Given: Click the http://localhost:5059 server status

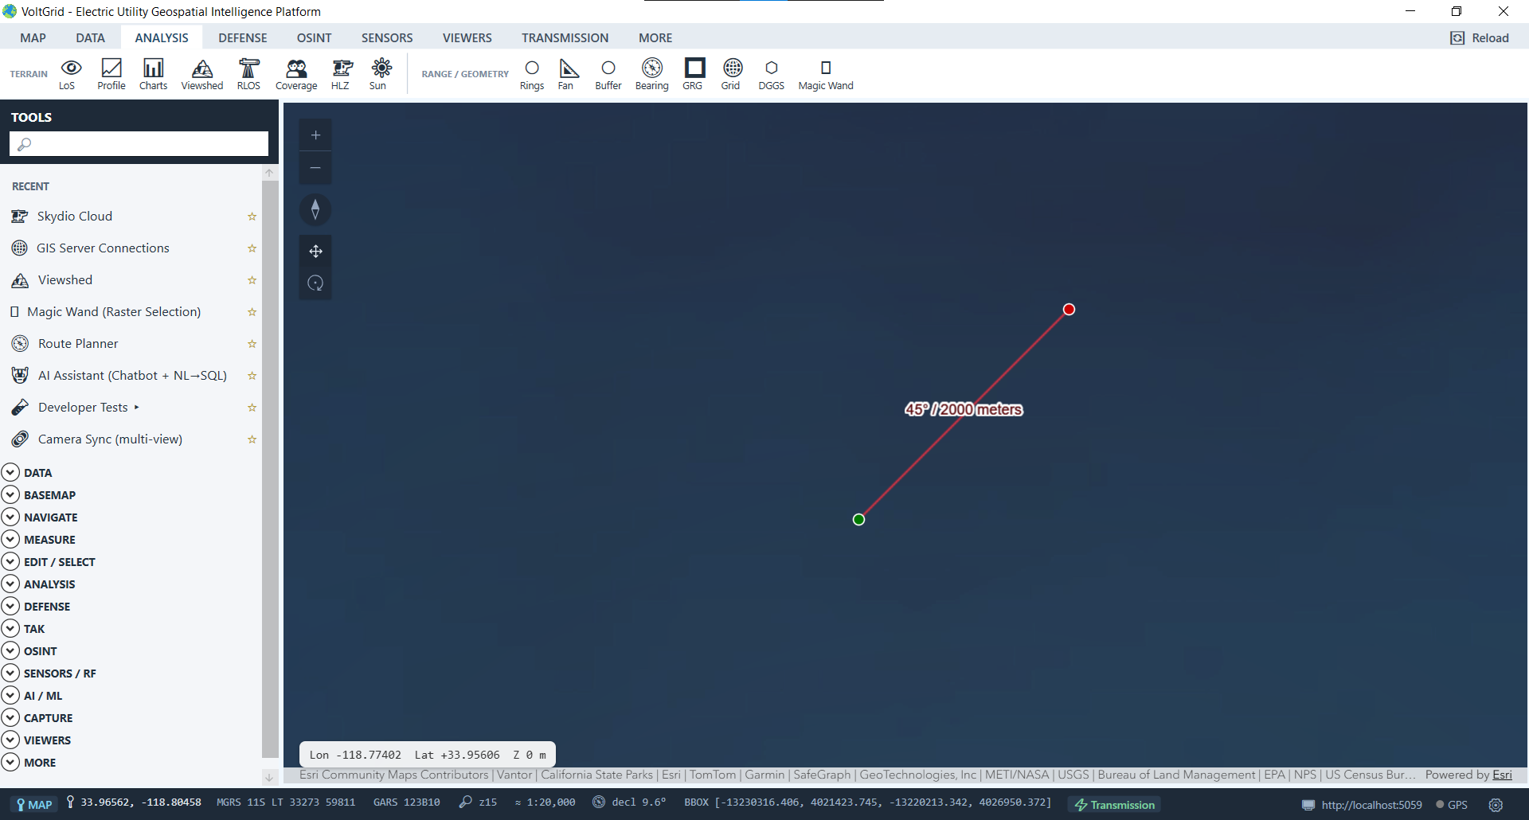Looking at the screenshot, I should pos(1363,805).
